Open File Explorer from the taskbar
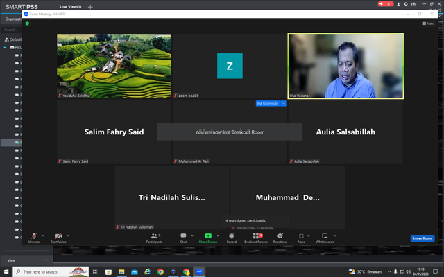 (121, 271)
